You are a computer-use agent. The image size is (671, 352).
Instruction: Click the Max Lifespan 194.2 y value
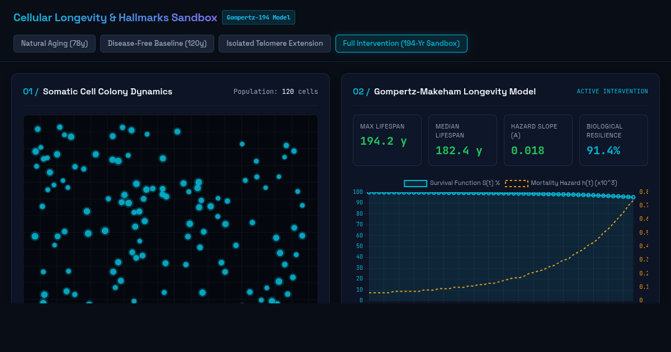coord(384,141)
